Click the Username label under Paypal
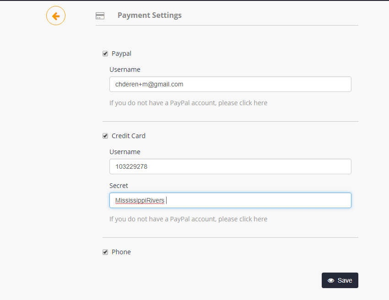Image resolution: width=389 pixels, height=300 pixels. pyautogui.click(x=125, y=70)
